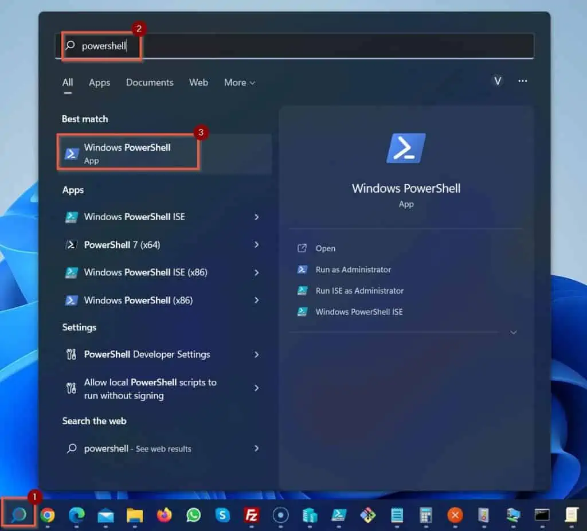Click the ellipsis options icon near the avatar
587x531 pixels.
pos(522,81)
